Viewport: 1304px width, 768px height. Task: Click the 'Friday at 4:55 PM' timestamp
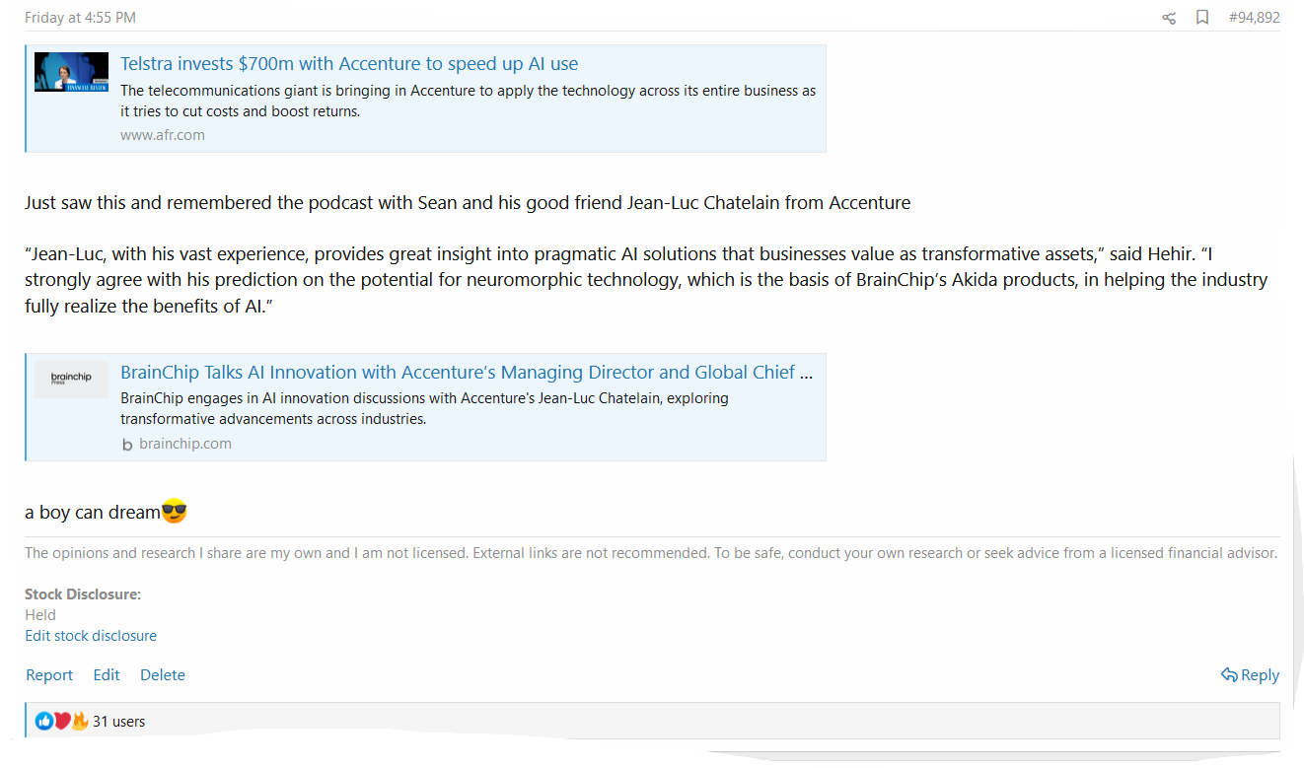coord(81,18)
